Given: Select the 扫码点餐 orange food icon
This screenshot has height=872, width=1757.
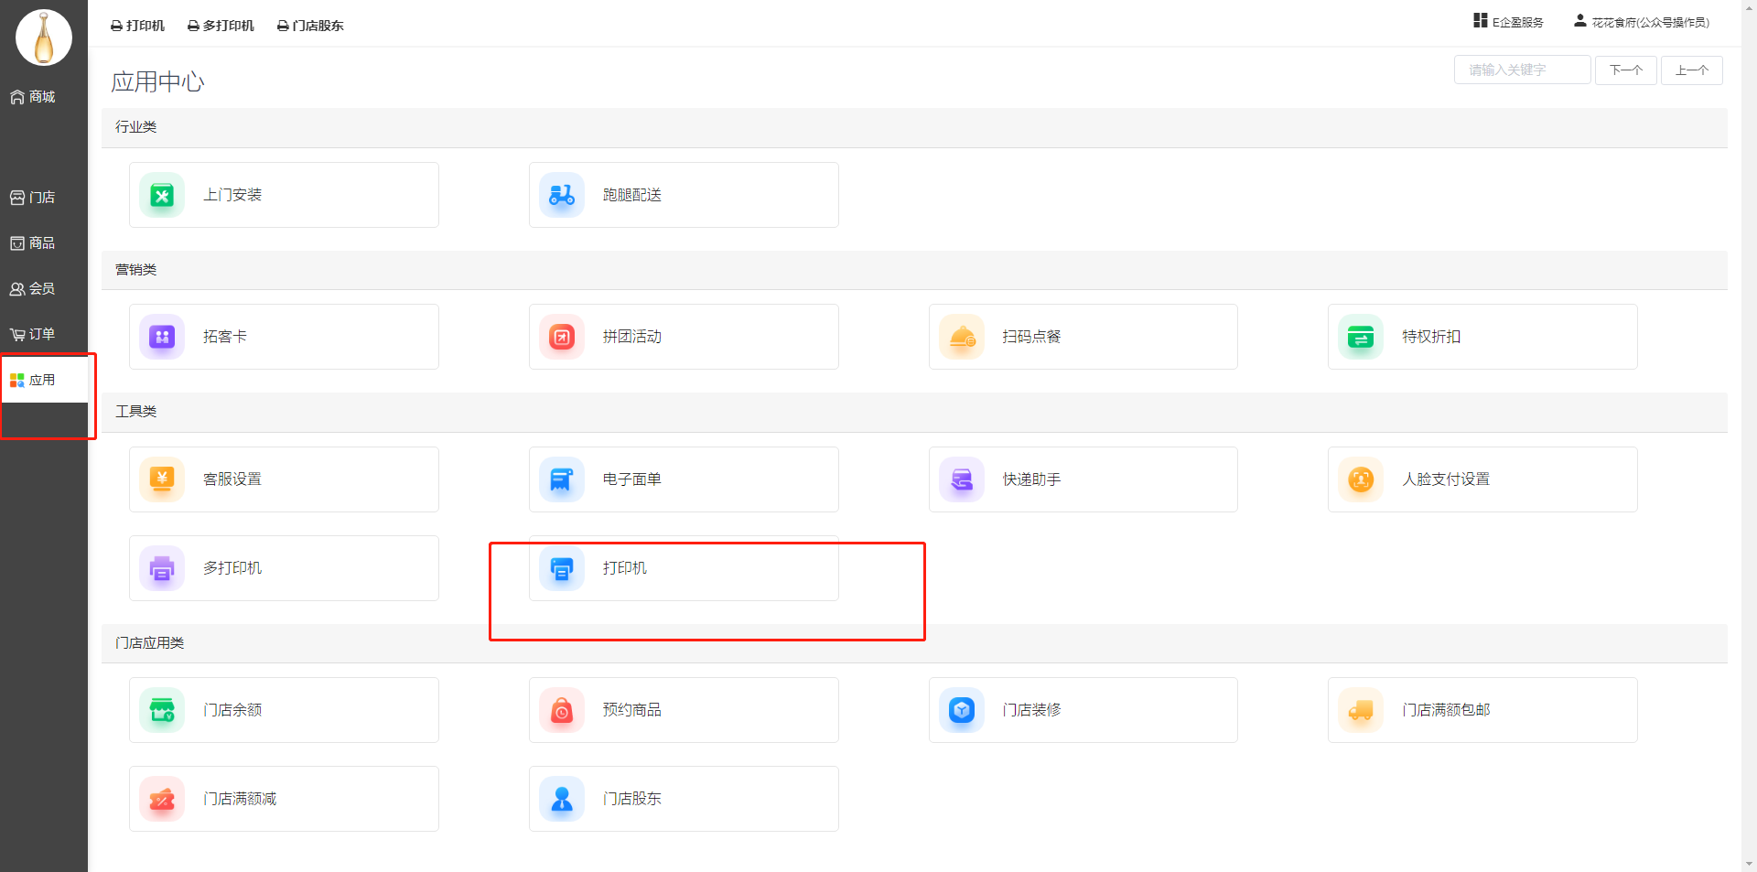Looking at the screenshot, I should (961, 338).
